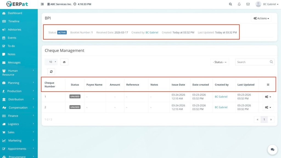Viewport: 281px width, 158px height.
Task: Open the mail envelope icon in header
Action: [248, 4]
